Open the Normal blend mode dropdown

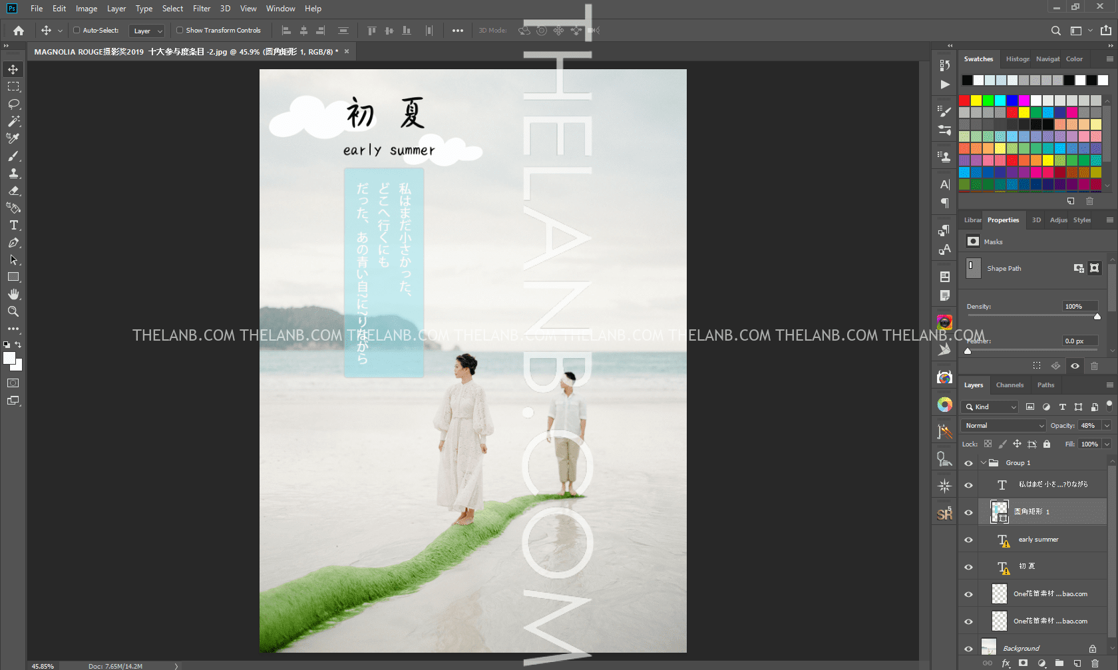point(1004,426)
